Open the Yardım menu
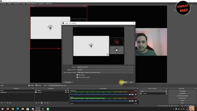Screen dimensions: 197x111 (49, 3)
